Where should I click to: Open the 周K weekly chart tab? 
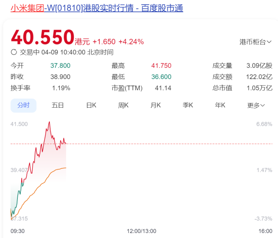click(123, 105)
